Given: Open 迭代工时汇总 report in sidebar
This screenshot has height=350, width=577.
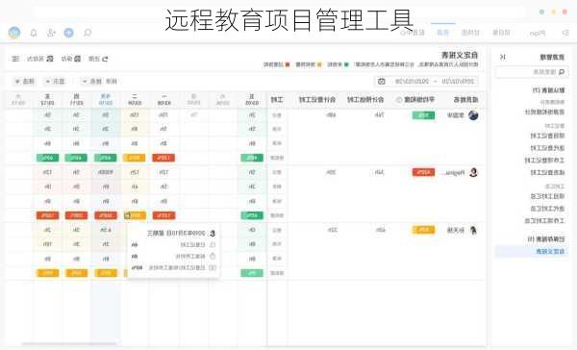Looking at the screenshot, I should coord(547,209).
